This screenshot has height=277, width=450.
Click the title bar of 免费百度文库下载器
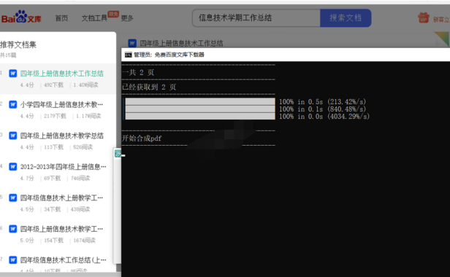pos(286,55)
